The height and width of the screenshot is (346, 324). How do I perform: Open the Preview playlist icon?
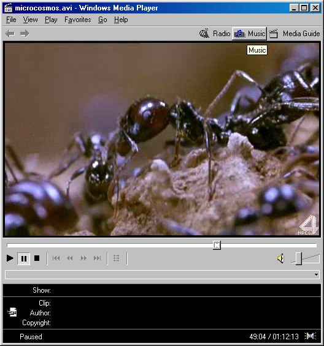117,258
